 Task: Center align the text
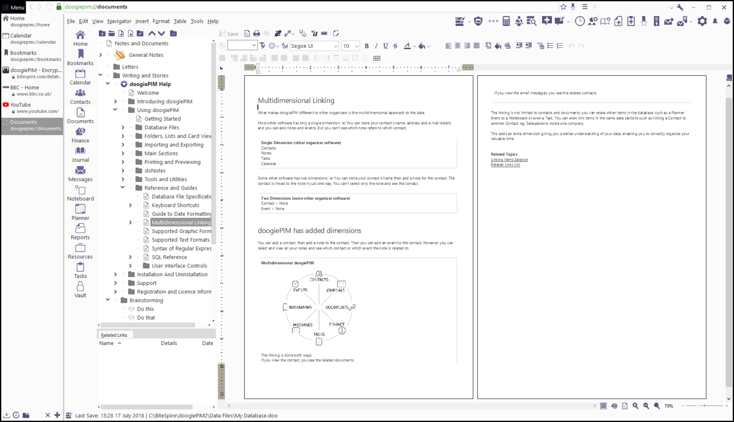point(458,46)
